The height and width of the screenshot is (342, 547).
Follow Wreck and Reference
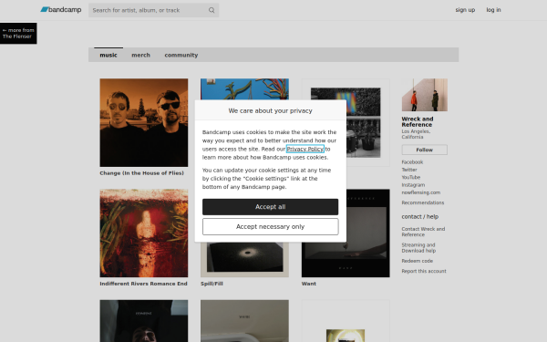(425, 150)
